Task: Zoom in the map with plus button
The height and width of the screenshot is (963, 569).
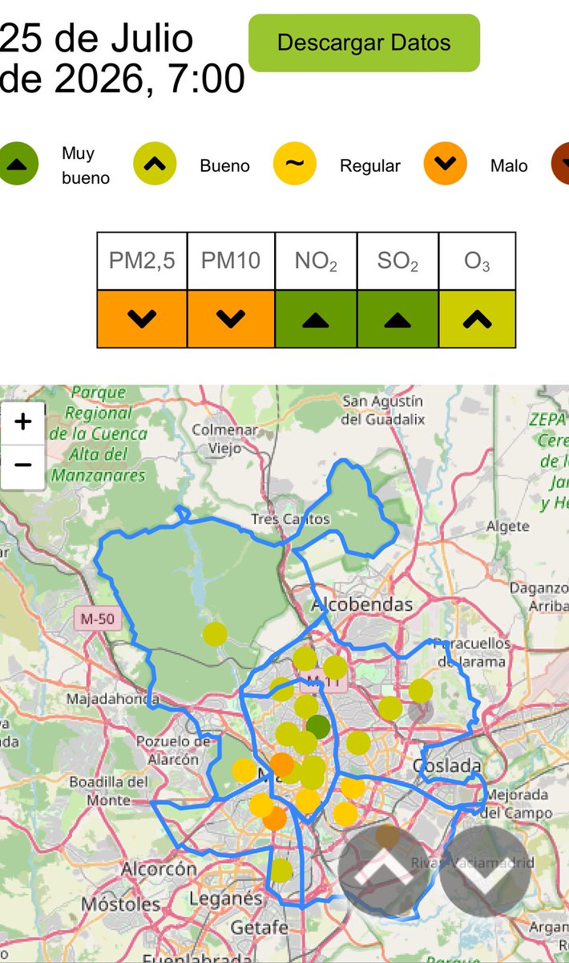Action: coord(22,421)
